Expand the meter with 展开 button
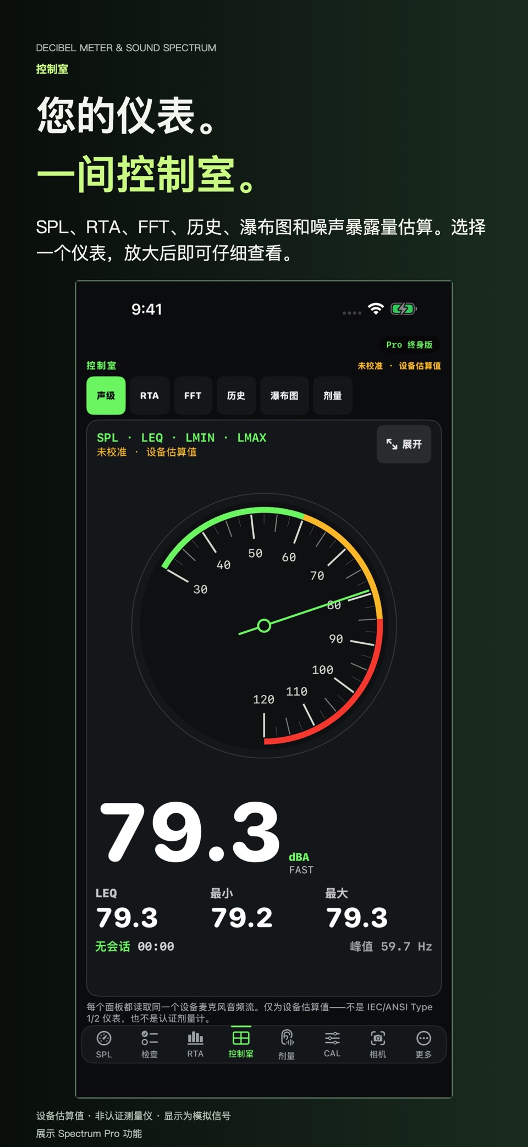This screenshot has height=1147, width=528. click(404, 444)
